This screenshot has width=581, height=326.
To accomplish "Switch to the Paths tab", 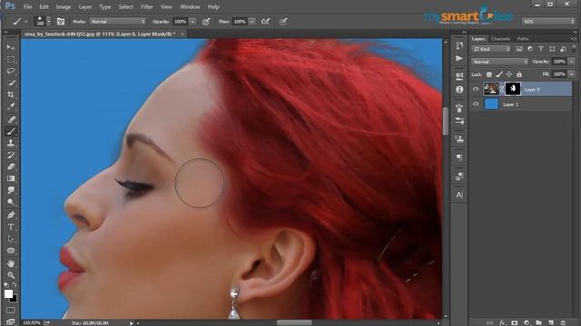I will click(x=523, y=38).
